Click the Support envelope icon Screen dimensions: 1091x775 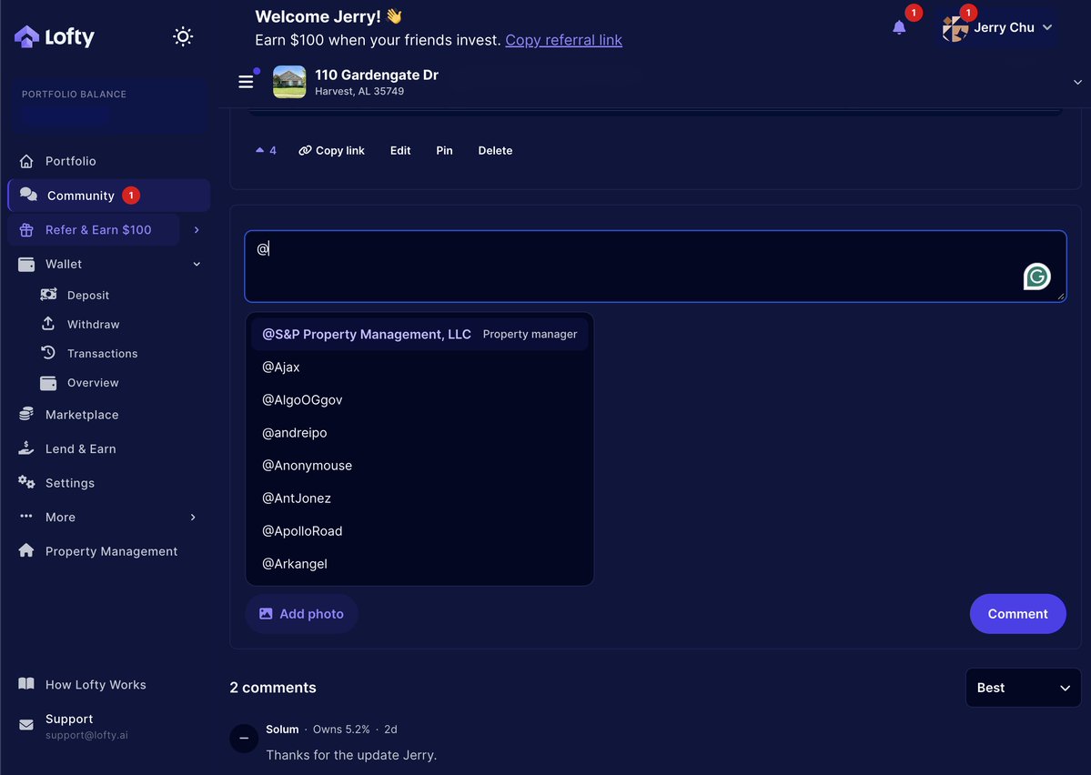[x=26, y=725]
